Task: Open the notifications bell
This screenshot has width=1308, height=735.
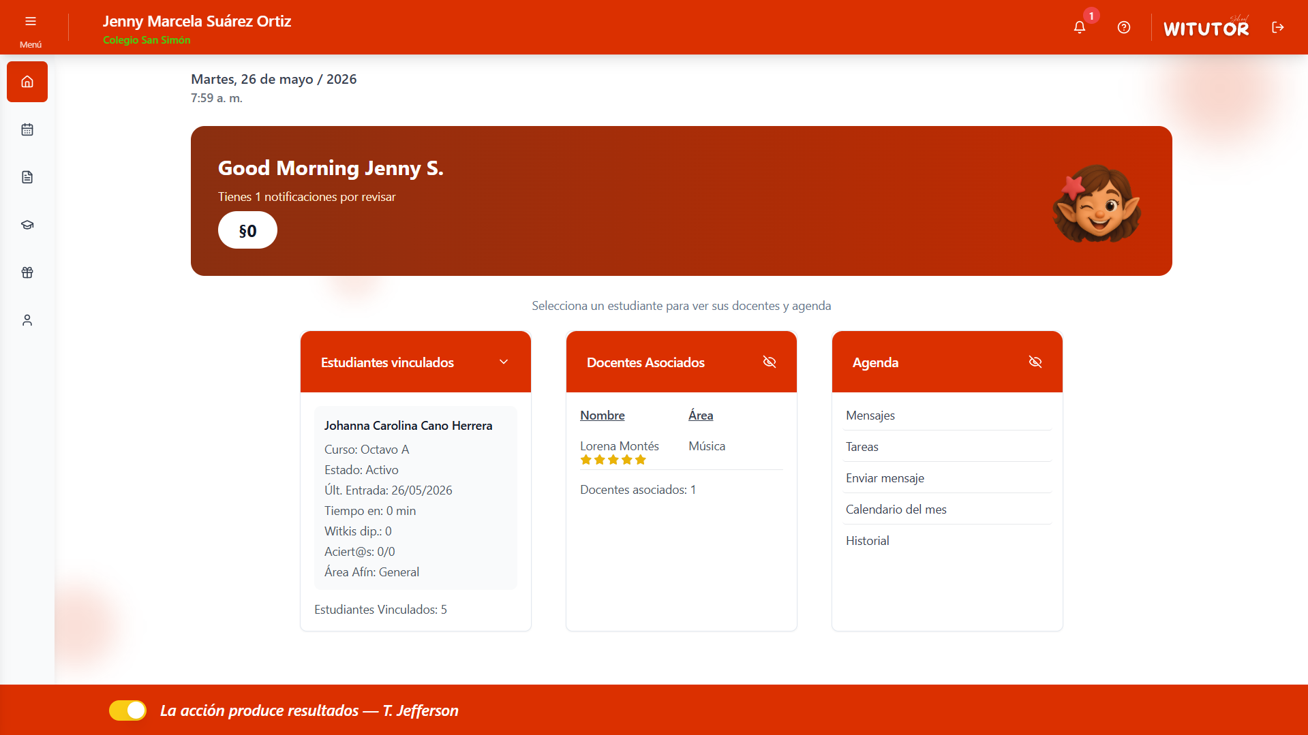Action: pyautogui.click(x=1080, y=27)
